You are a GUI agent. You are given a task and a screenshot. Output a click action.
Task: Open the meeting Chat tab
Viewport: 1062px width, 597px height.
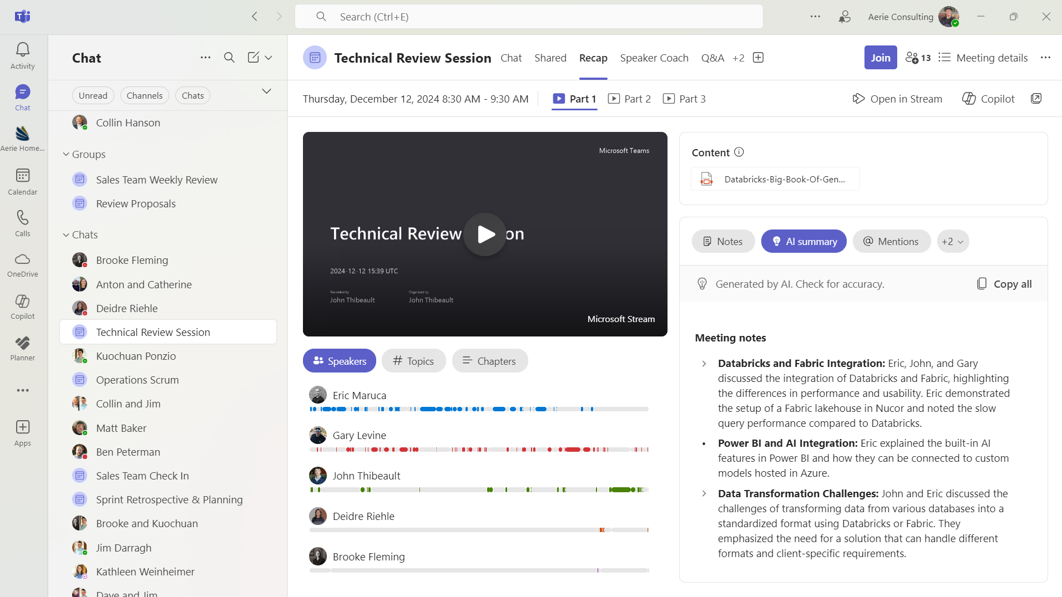click(x=511, y=58)
